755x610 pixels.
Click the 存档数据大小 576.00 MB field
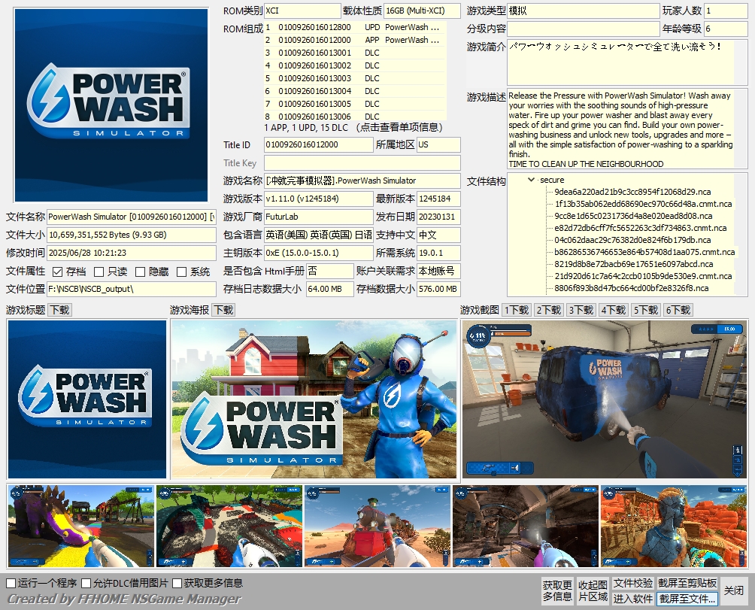tap(438, 289)
